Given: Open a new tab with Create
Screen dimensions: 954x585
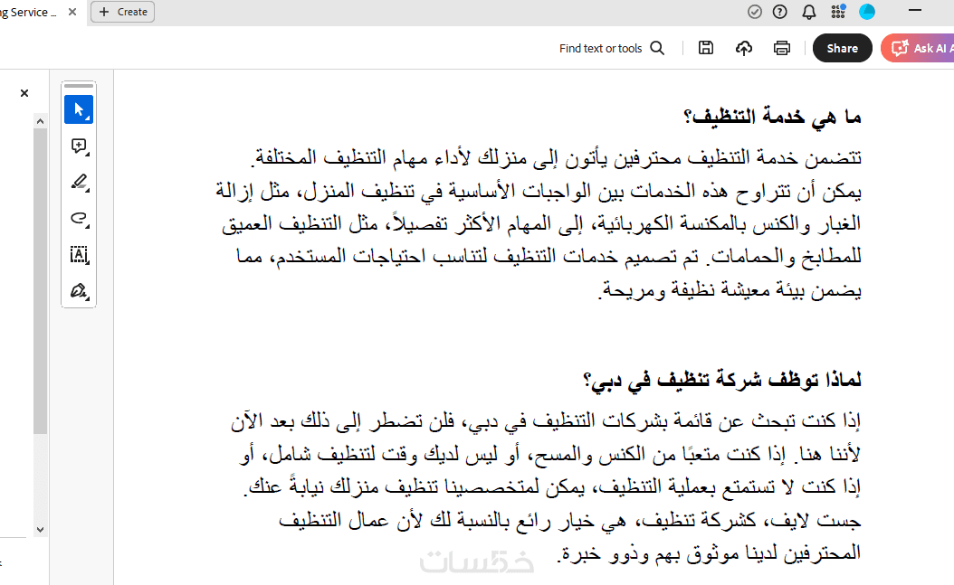Looking at the screenshot, I should point(122,12).
